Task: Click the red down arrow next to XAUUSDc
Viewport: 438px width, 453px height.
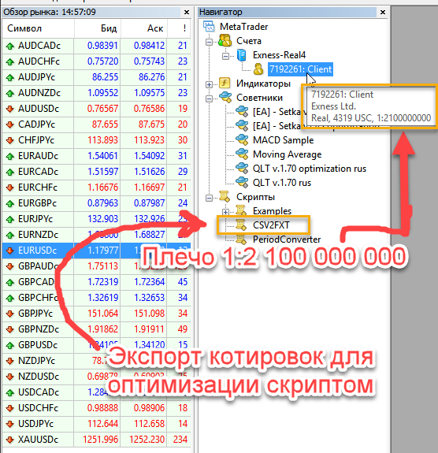Action: tap(10, 440)
